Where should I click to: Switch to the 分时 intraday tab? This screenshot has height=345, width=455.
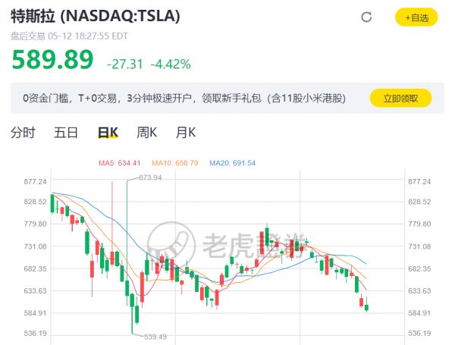23,133
